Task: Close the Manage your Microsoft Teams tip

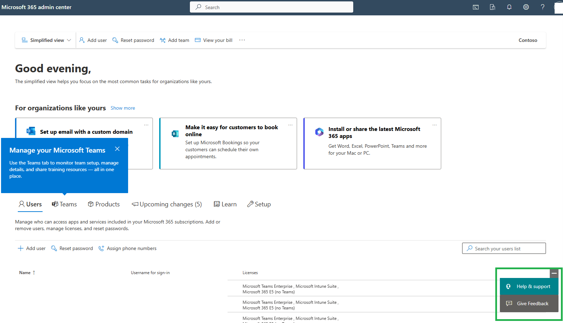Action: point(117,149)
